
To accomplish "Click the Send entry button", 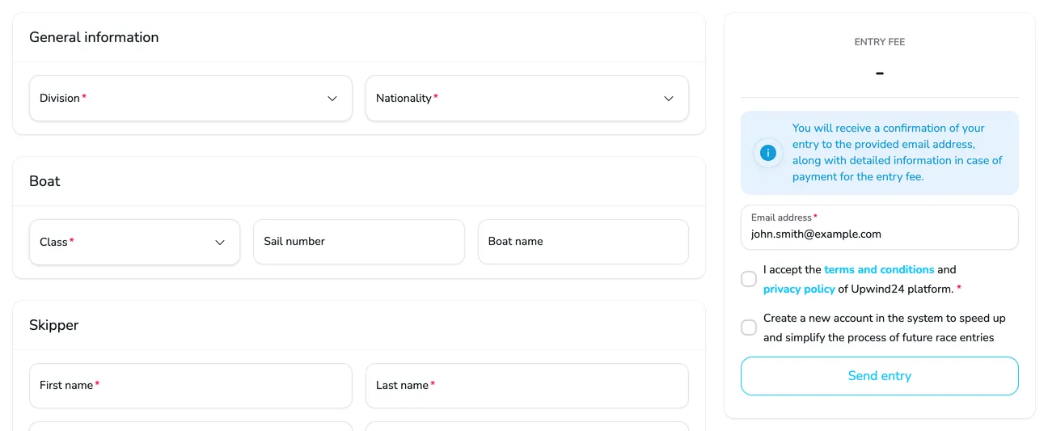I will pos(880,376).
